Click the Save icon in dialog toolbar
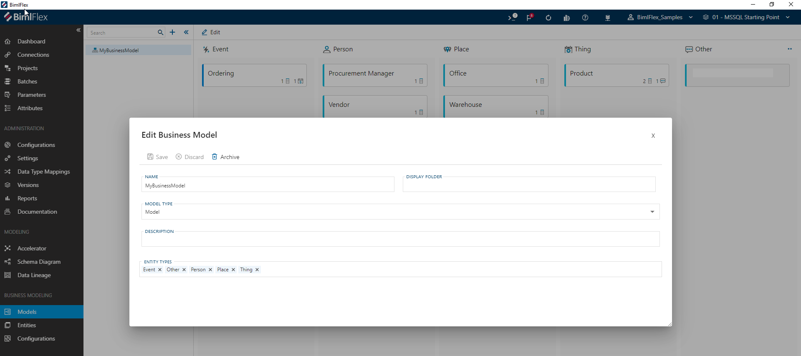 coord(150,157)
